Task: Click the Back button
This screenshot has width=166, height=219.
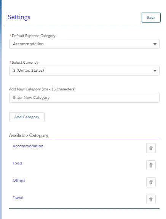Action: click(x=151, y=18)
